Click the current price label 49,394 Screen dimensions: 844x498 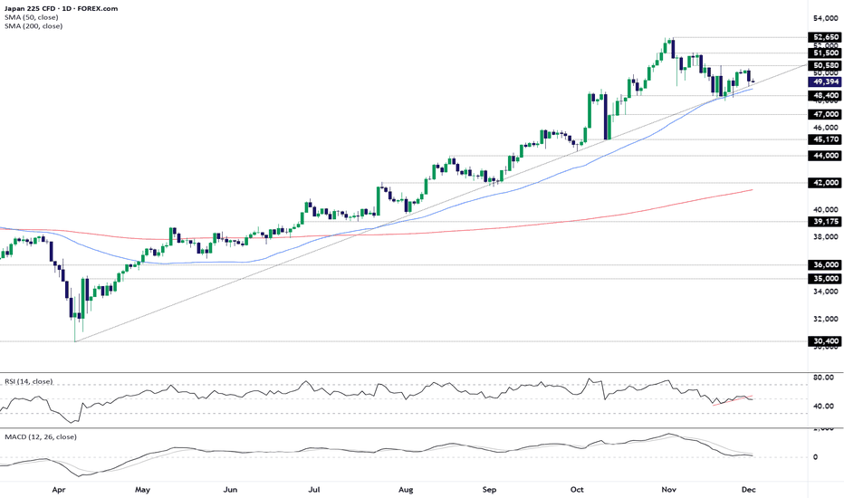826,82
